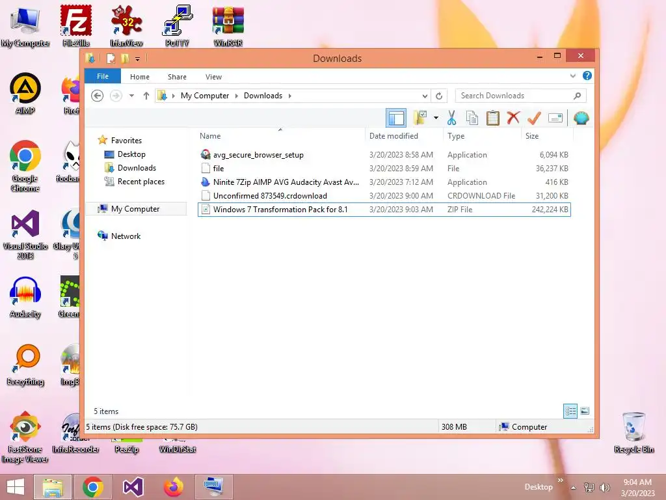Open the address bar history dropdown
This screenshot has height=500, width=666.
[425, 96]
